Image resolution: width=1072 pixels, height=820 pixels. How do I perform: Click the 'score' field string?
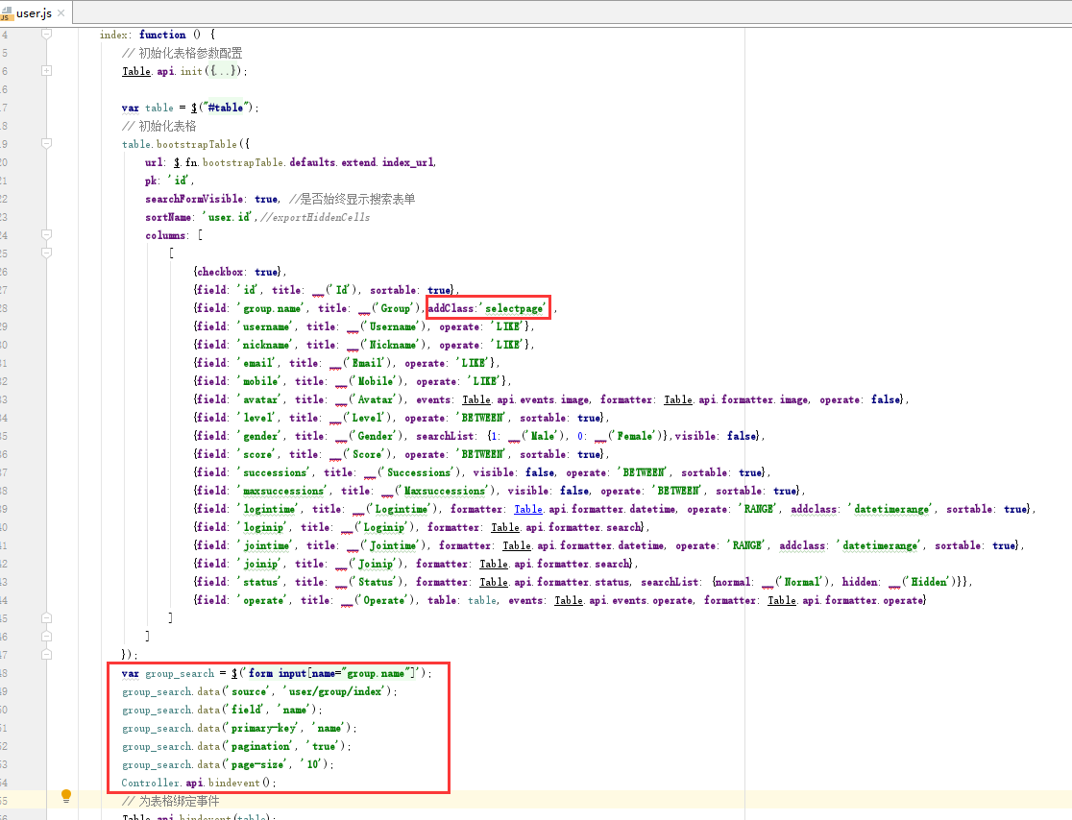coord(257,454)
